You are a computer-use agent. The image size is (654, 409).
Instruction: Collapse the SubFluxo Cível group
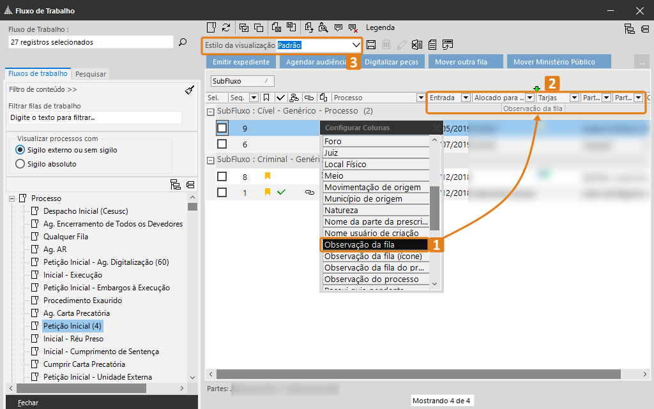pos(210,111)
